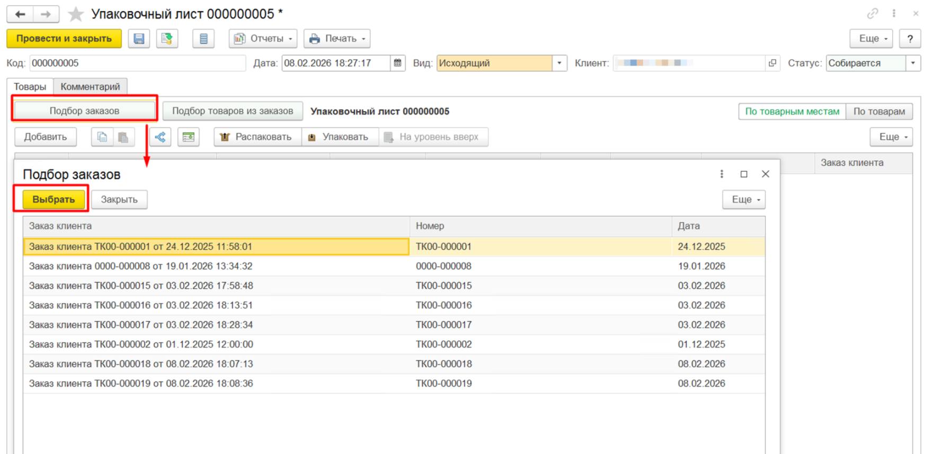Focus the Код input field

click(138, 63)
